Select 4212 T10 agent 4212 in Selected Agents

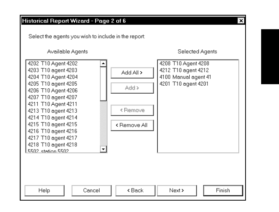pos(198,70)
